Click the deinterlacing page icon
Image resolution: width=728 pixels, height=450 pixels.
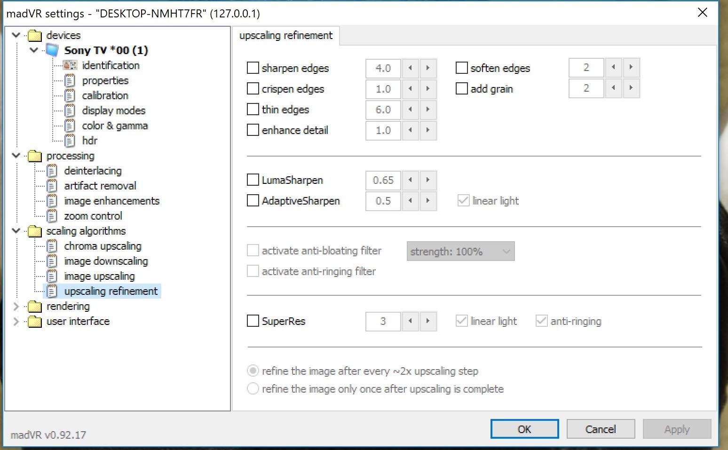coord(52,171)
